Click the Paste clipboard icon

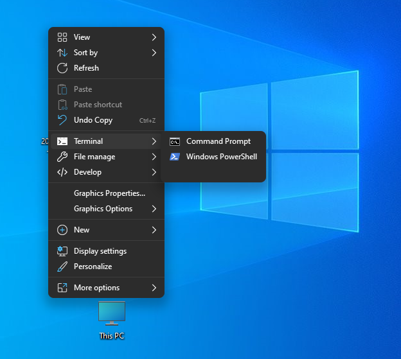pos(62,89)
